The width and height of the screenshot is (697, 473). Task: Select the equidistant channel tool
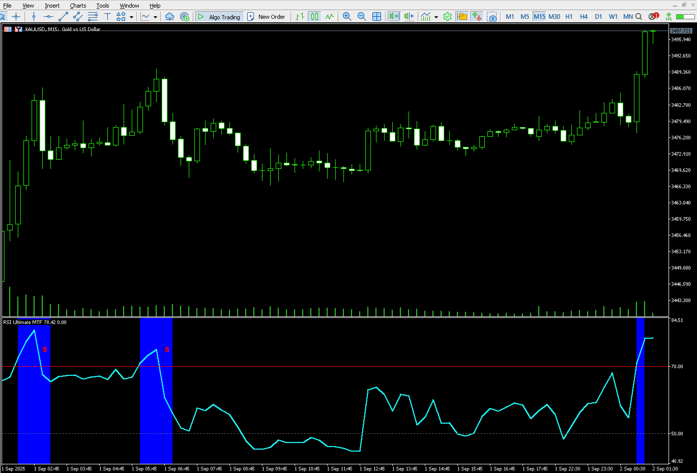click(x=78, y=17)
